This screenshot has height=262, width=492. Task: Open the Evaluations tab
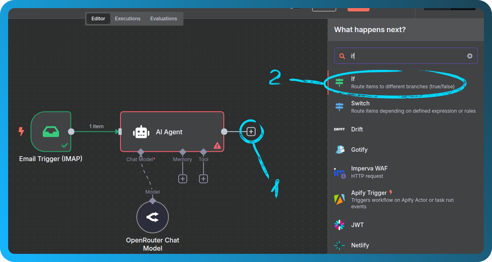[163, 18]
